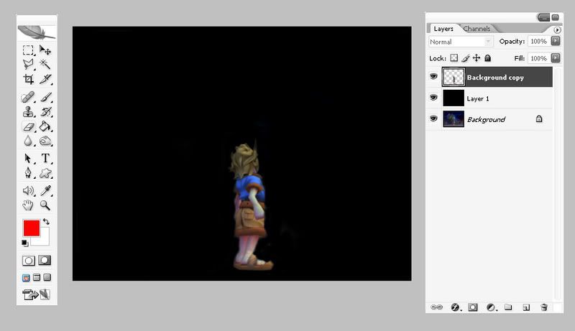The width and height of the screenshot is (575, 331).
Task: Open the red foreground color swatch
Action: [31, 228]
